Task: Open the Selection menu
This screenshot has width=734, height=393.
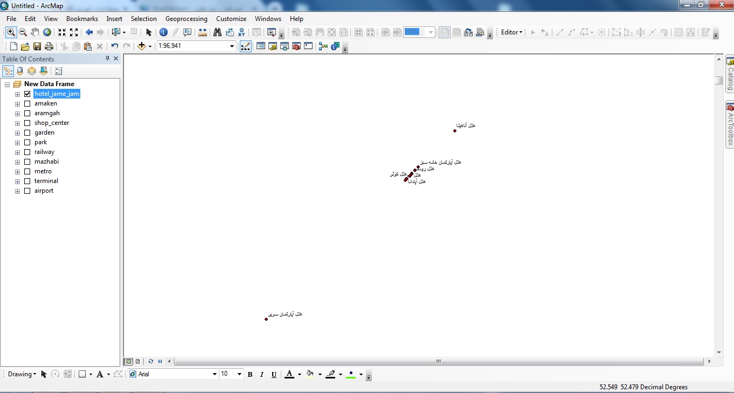Action: click(144, 19)
